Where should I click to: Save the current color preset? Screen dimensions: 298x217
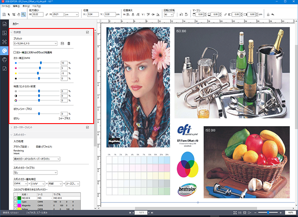(62, 43)
